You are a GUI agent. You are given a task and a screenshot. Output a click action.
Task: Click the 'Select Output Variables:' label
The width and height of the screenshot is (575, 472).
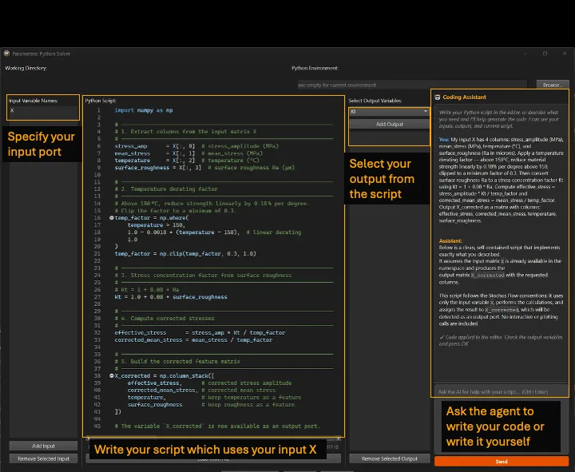tap(375, 101)
